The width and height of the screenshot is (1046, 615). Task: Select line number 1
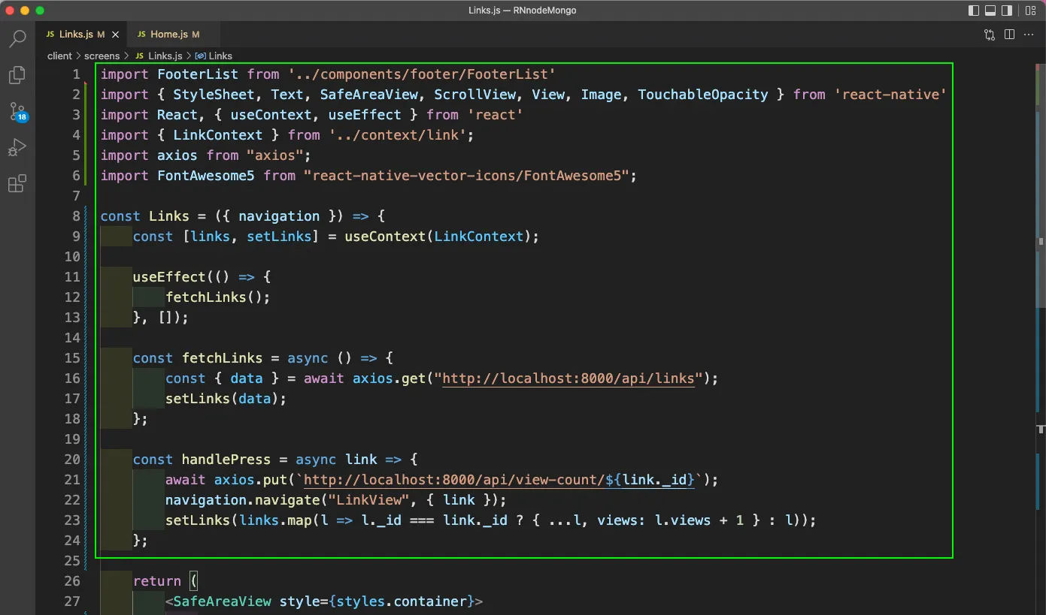pos(76,74)
